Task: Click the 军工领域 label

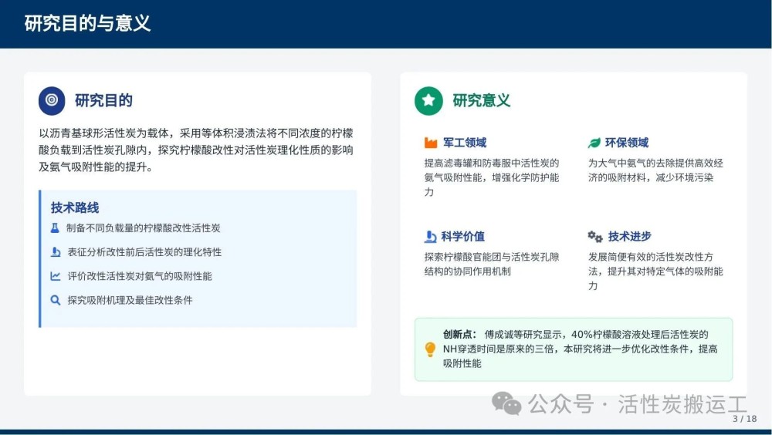Action: 465,143
